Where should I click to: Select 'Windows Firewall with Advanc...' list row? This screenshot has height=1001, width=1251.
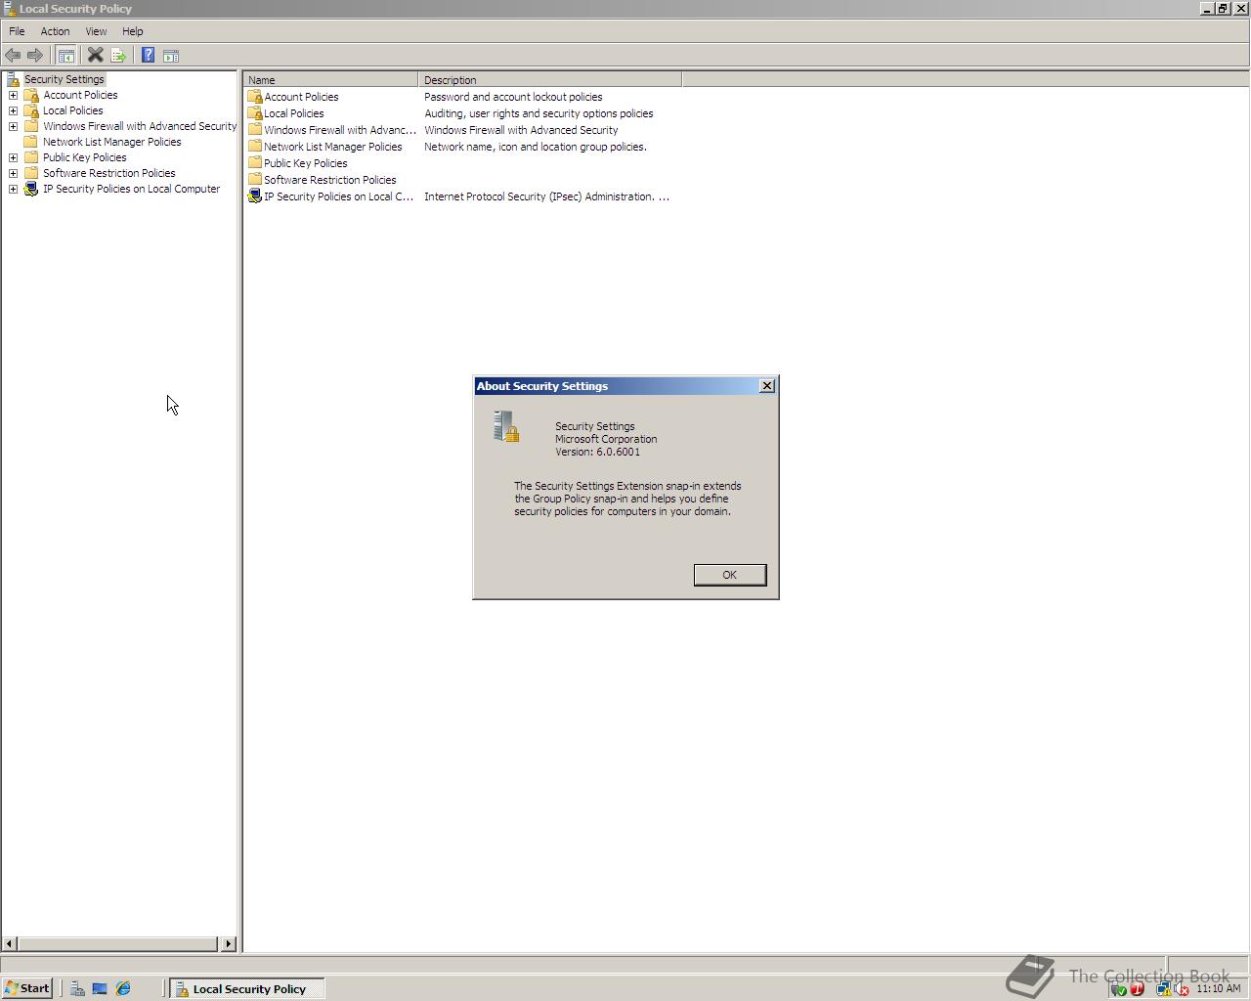tap(463, 130)
